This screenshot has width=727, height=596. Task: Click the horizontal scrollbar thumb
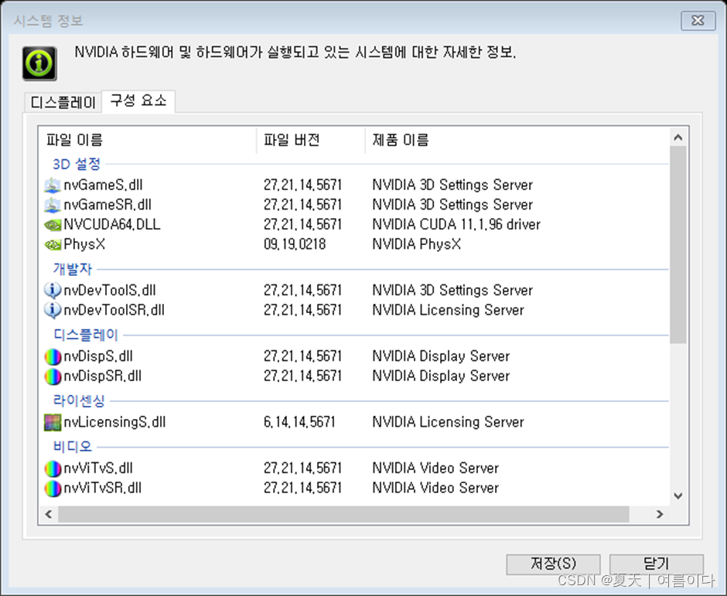[343, 514]
